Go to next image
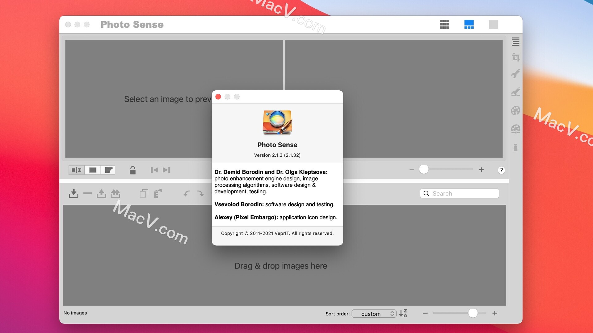 tap(167, 170)
